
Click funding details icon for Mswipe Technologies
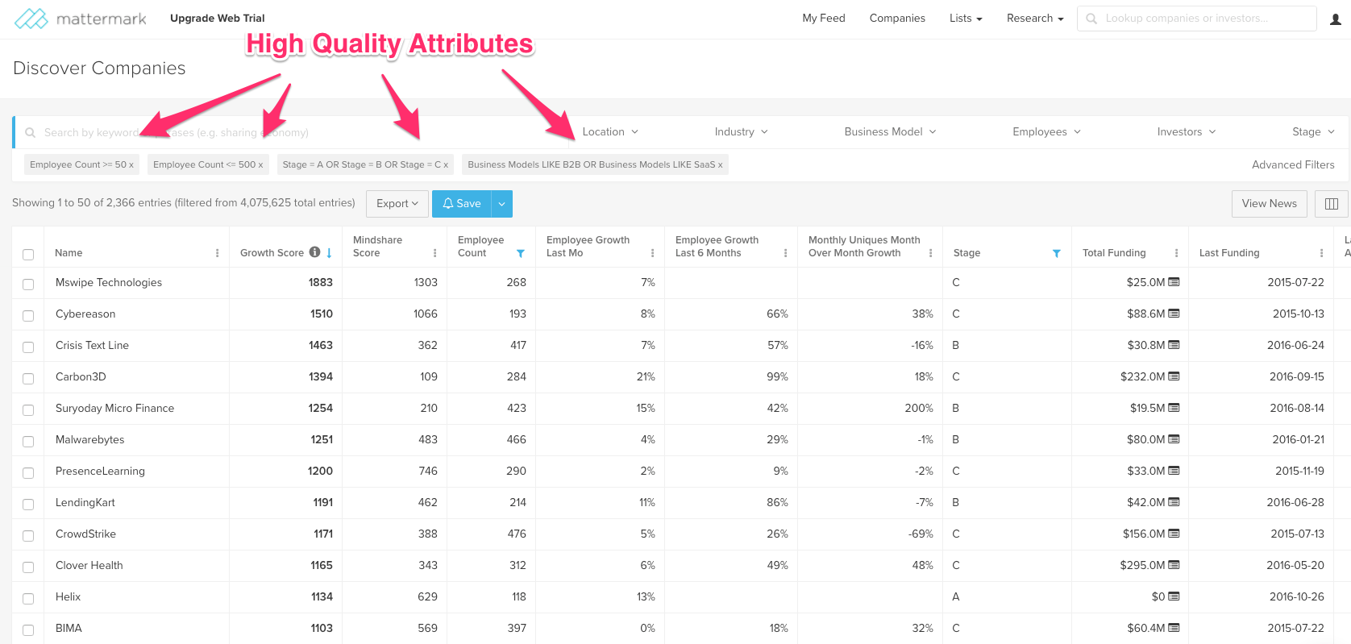point(1174,282)
